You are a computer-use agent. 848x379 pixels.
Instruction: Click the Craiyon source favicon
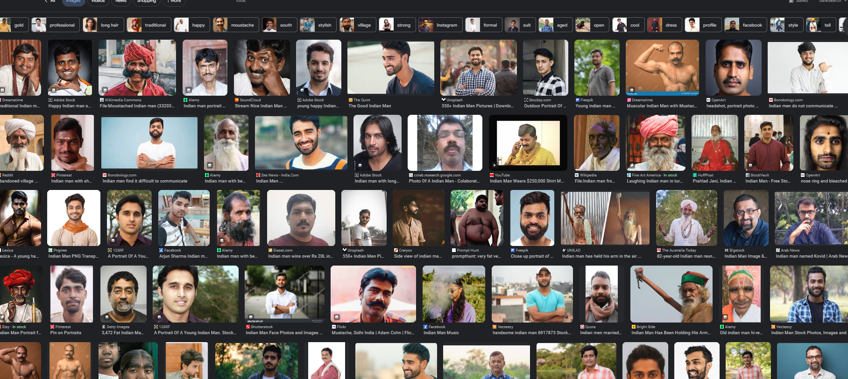point(396,250)
